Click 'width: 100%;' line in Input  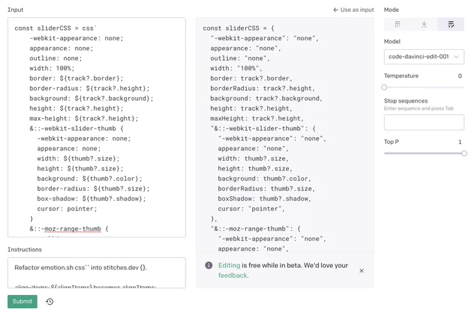click(52, 68)
